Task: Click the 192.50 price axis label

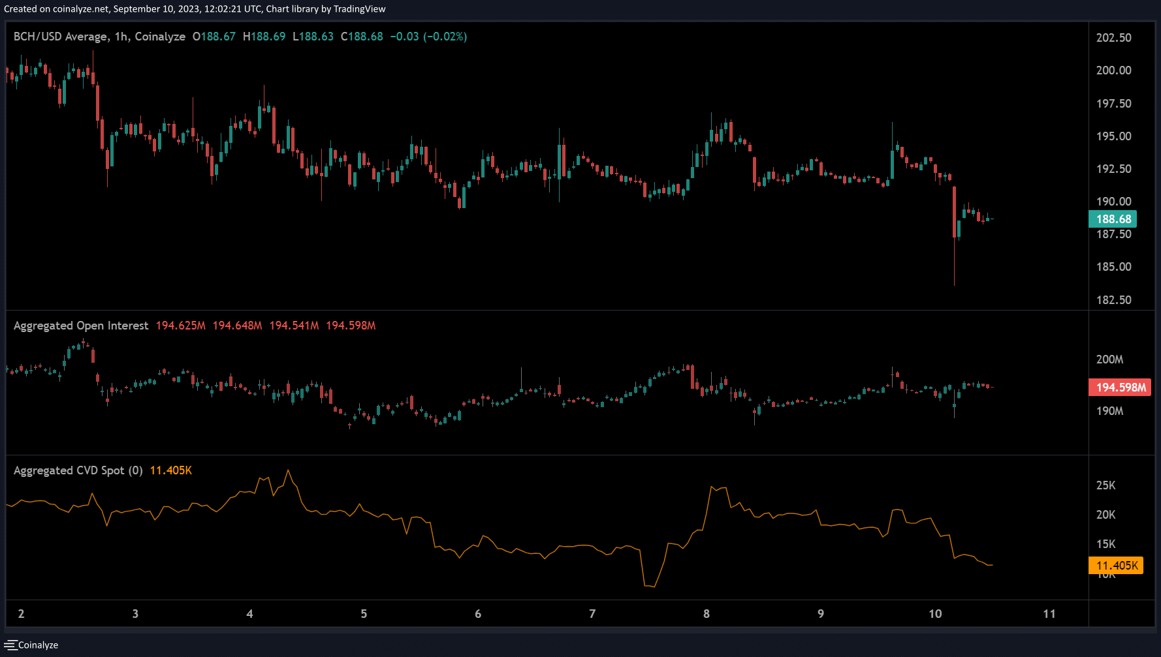Action: [x=1114, y=169]
